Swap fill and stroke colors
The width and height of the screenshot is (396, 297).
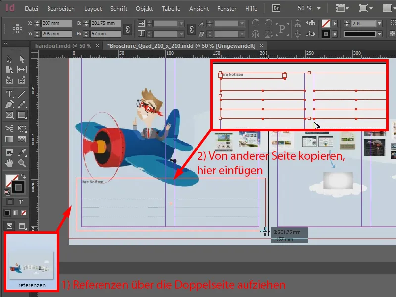pos(23,176)
